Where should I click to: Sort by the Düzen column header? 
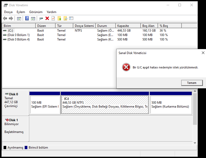pyautogui.click(x=45, y=26)
